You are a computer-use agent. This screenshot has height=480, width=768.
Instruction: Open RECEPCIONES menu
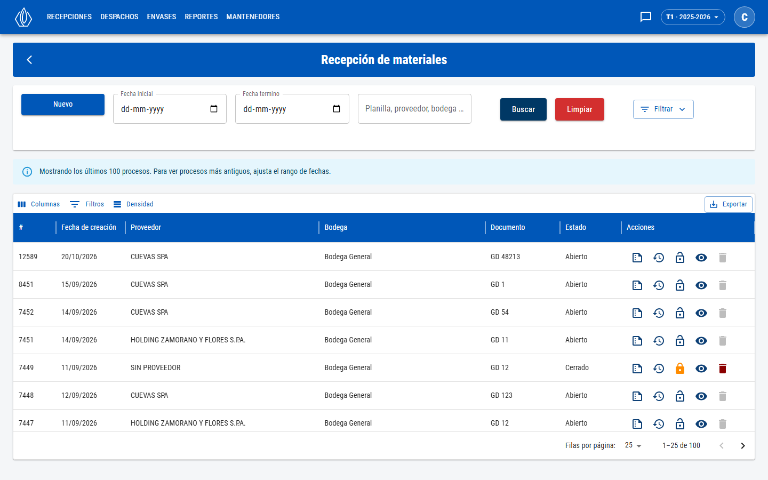69,17
